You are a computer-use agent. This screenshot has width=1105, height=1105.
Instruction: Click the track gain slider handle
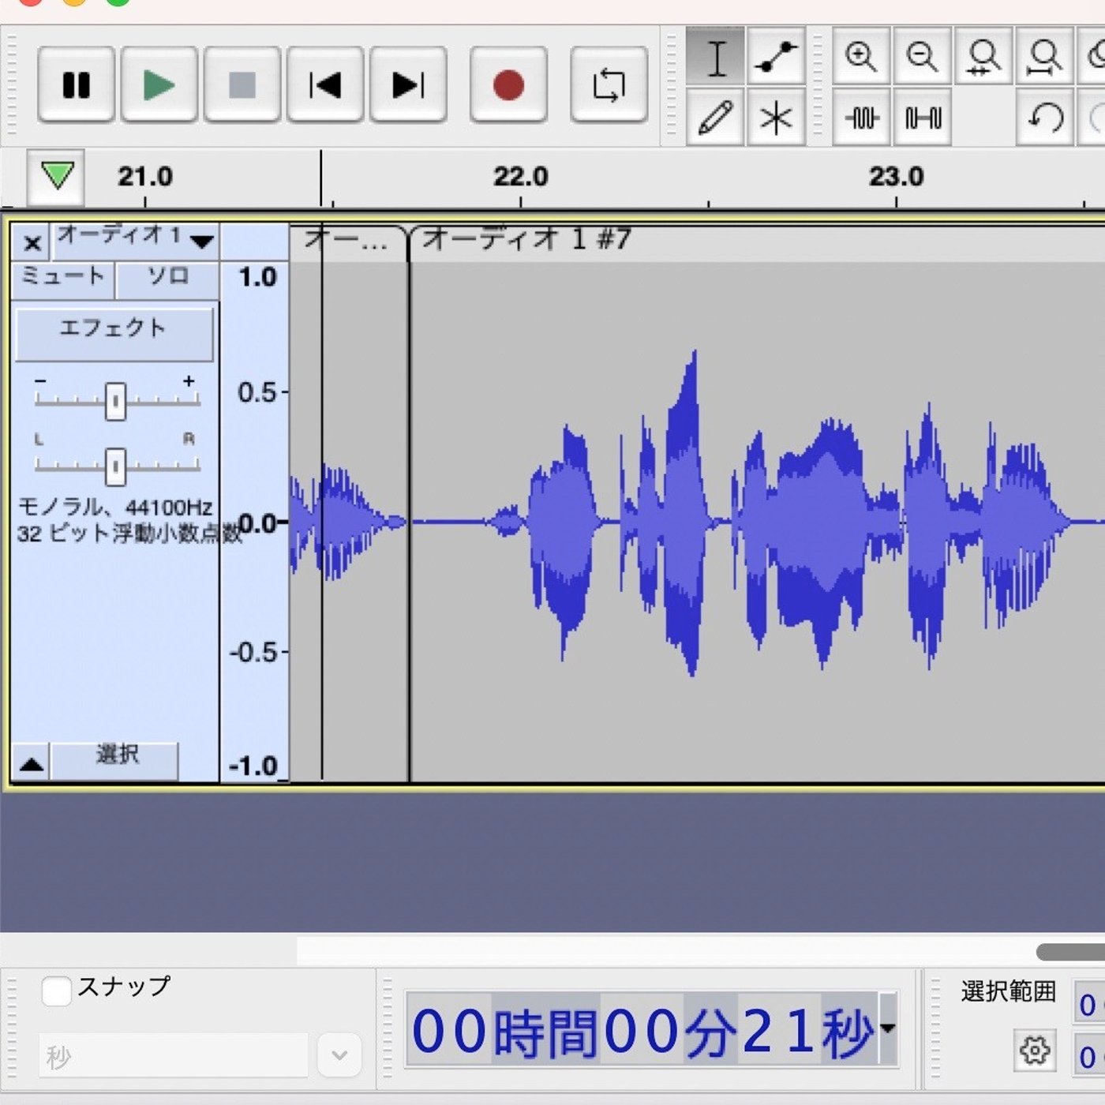[x=116, y=401]
